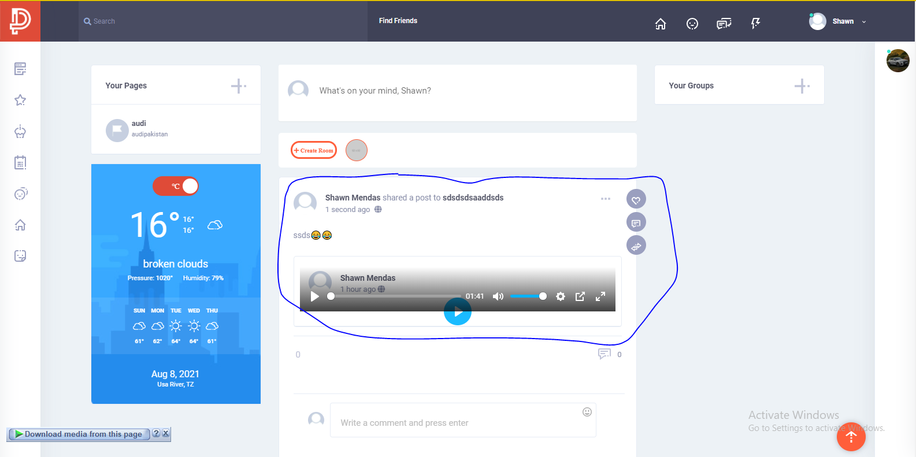The image size is (916, 457).
Task: Click the home icon in top navbar
Action: [661, 24]
